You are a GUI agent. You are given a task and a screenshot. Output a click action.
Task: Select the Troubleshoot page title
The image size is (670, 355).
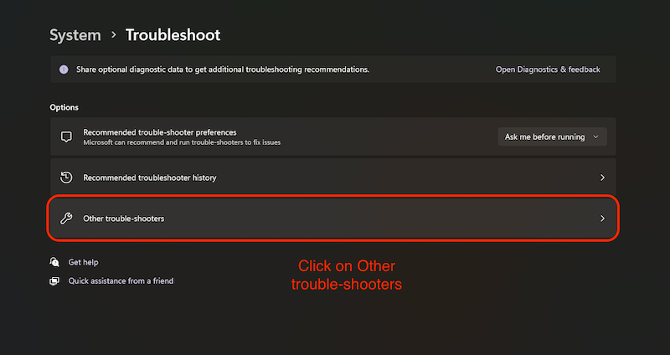point(173,35)
